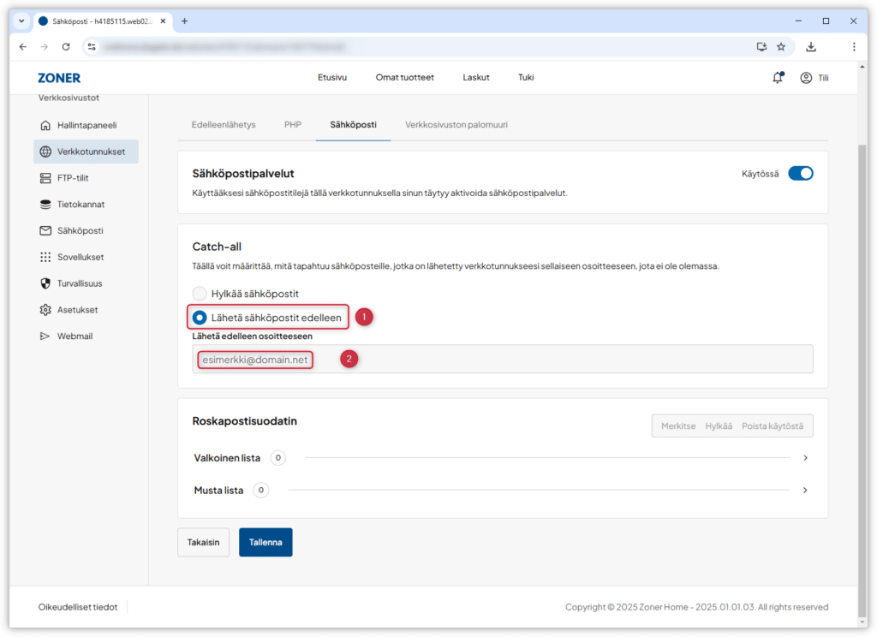Open FTP-tilit in the sidebar
Image resolution: width=877 pixels, height=637 pixels.
click(x=73, y=178)
